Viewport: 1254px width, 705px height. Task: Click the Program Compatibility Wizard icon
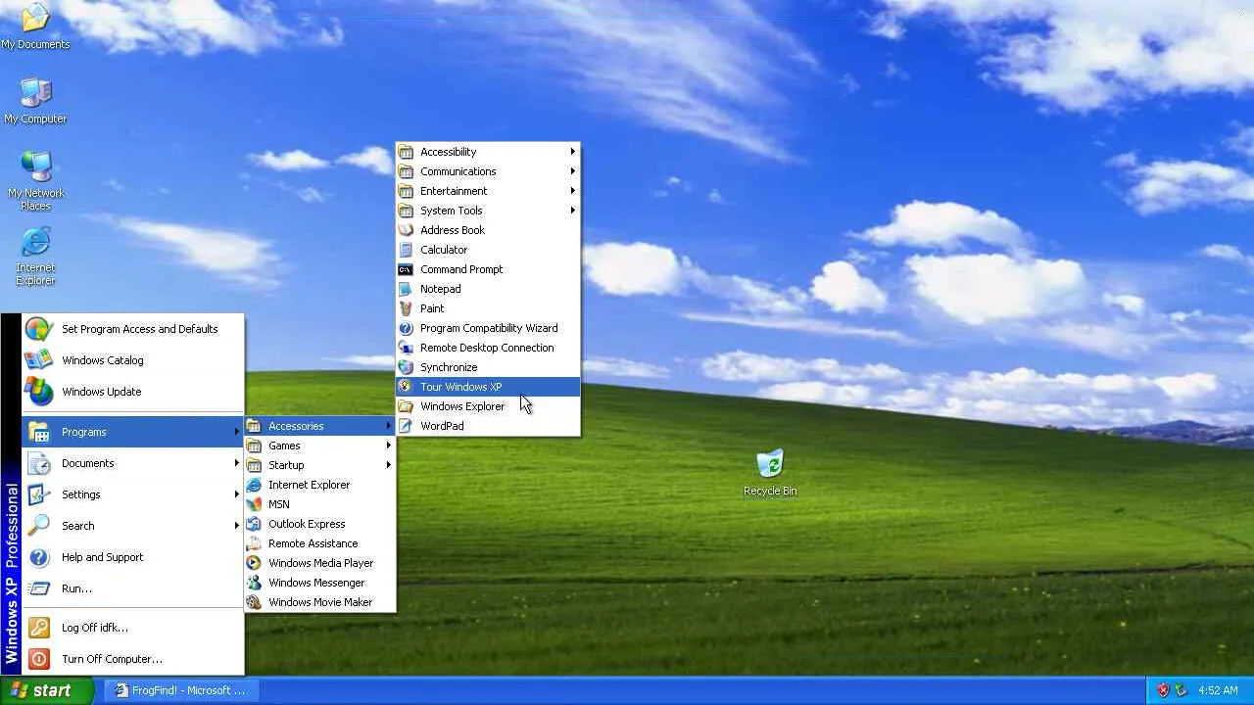pyautogui.click(x=406, y=328)
